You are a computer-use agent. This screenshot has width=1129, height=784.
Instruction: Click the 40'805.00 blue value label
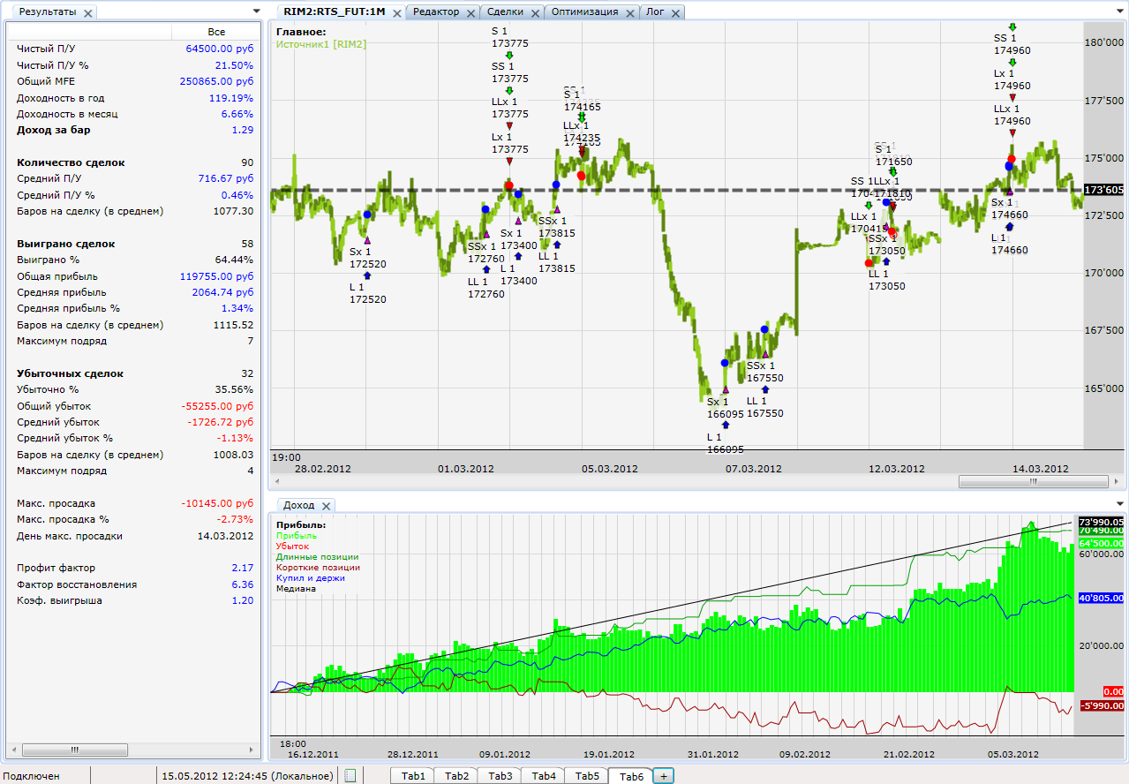click(1101, 598)
